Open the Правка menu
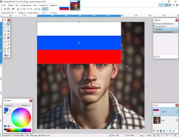 coord(11,5)
